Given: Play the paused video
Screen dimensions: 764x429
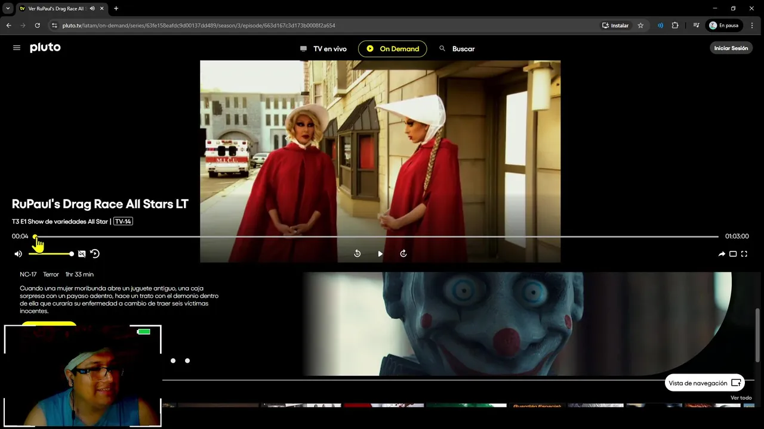Looking at the screenshot, I should [x=380, y=254].
